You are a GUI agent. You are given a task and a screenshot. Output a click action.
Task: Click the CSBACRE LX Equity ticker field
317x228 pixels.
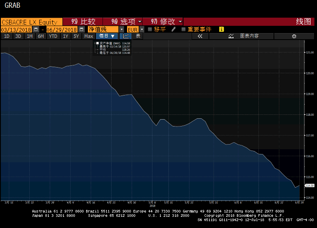tap(31, 22)
